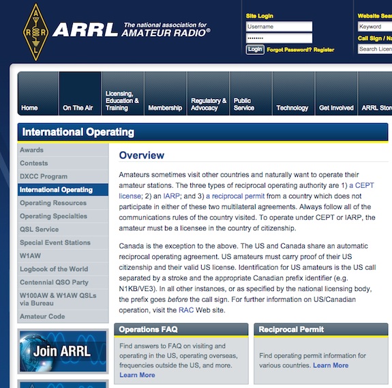Open W1AW in the sidebar
Image resolution: width=392 pixels, height=388 pixels.
(63, 256)
